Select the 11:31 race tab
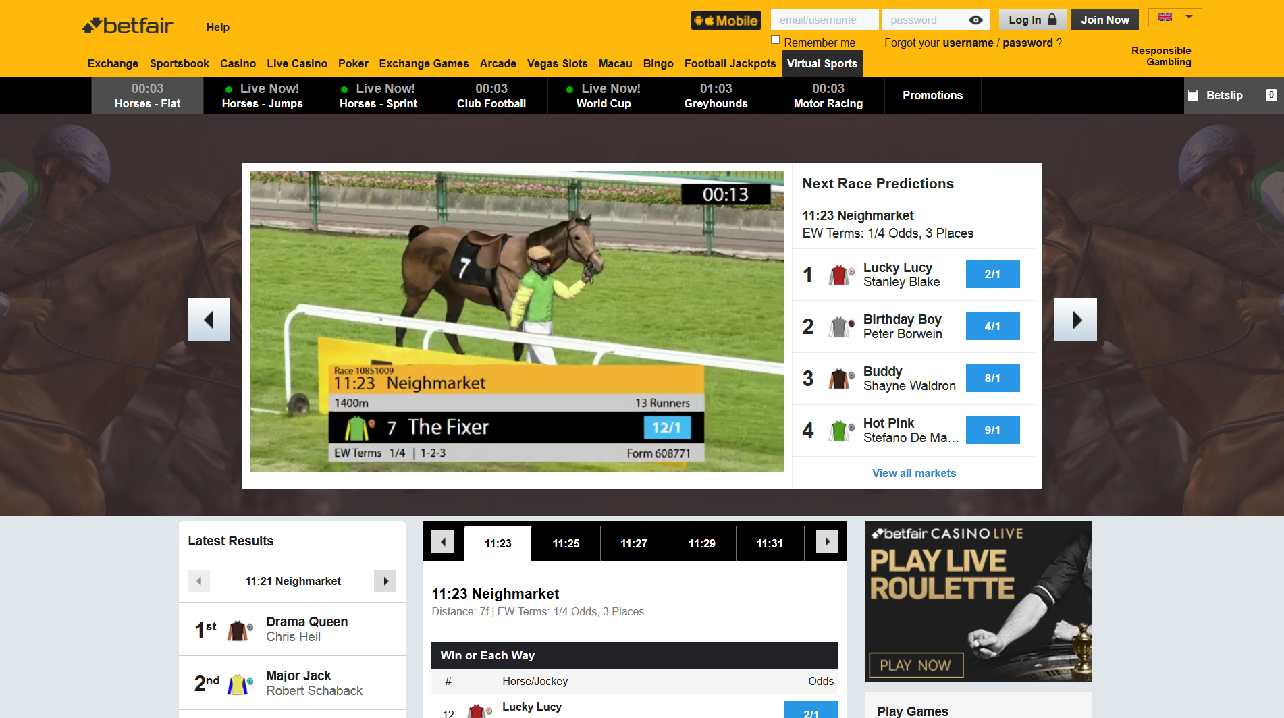Viewport: 1284px width, 718px height. click(770, 544)
